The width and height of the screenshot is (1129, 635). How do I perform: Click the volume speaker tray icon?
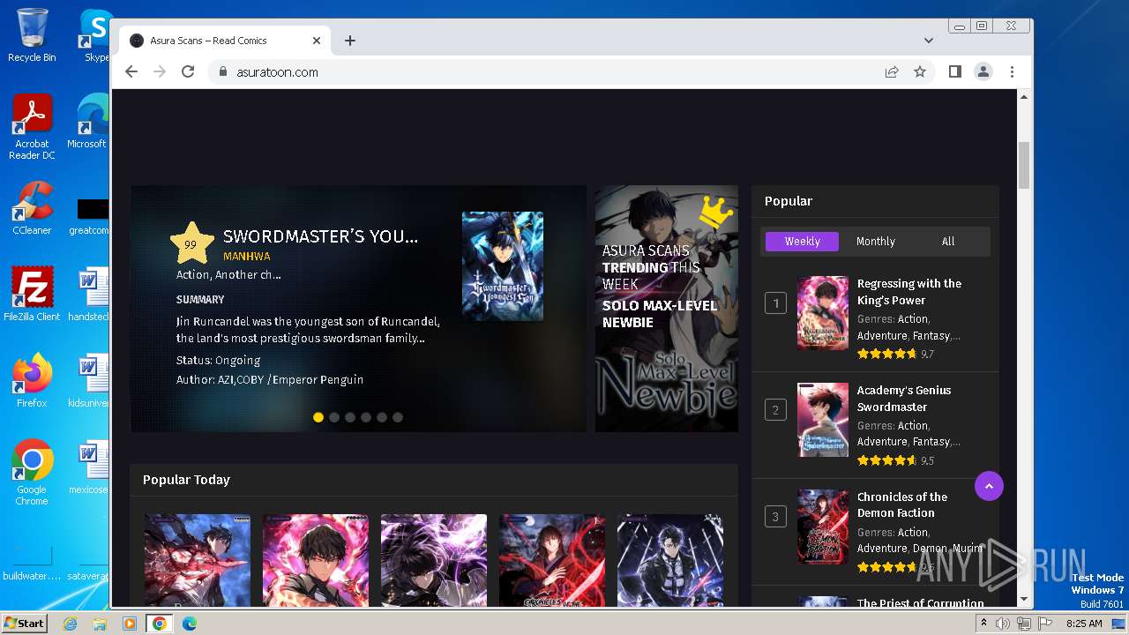[1003, 624]
